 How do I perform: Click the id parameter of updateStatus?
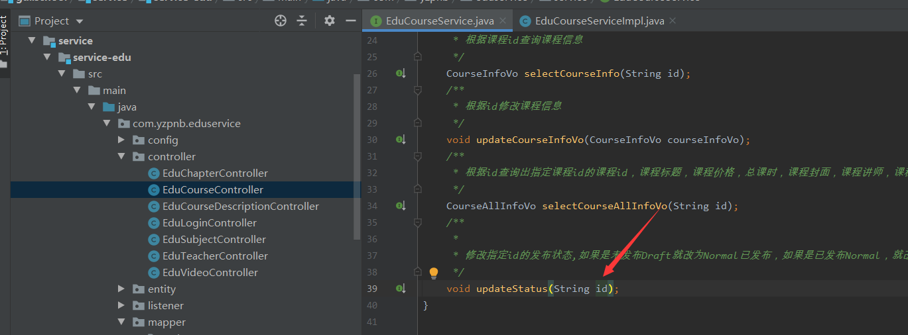[602, 289]
